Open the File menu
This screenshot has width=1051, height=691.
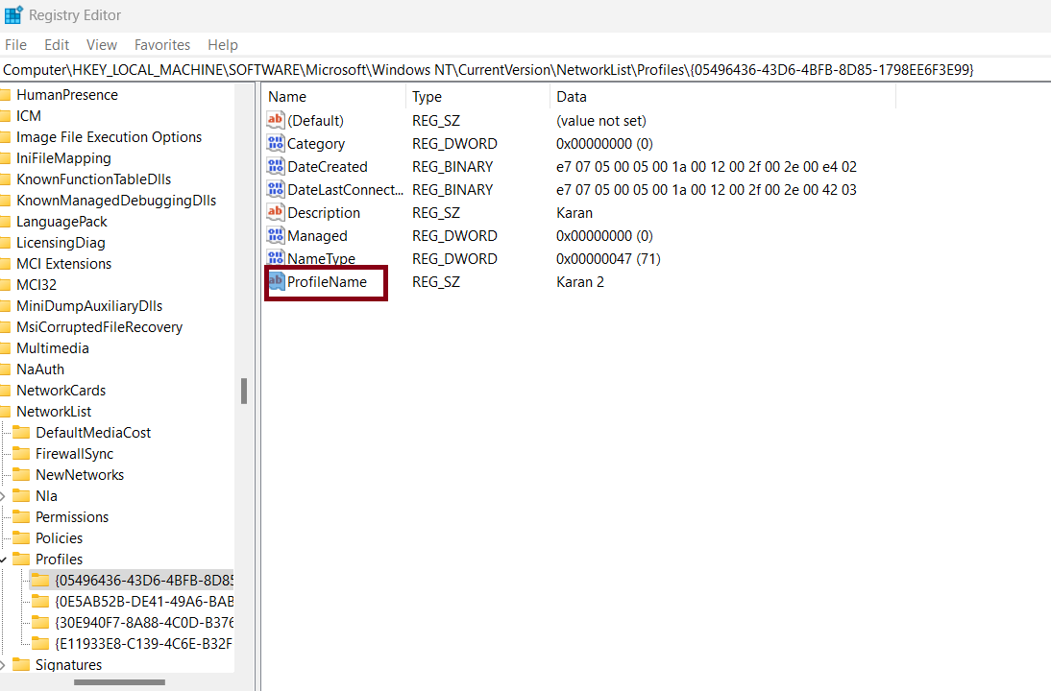click(15, 45)
